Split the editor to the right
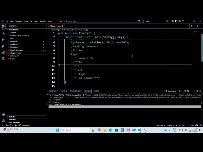Screen dimensions: 203x152 [197, 26]
